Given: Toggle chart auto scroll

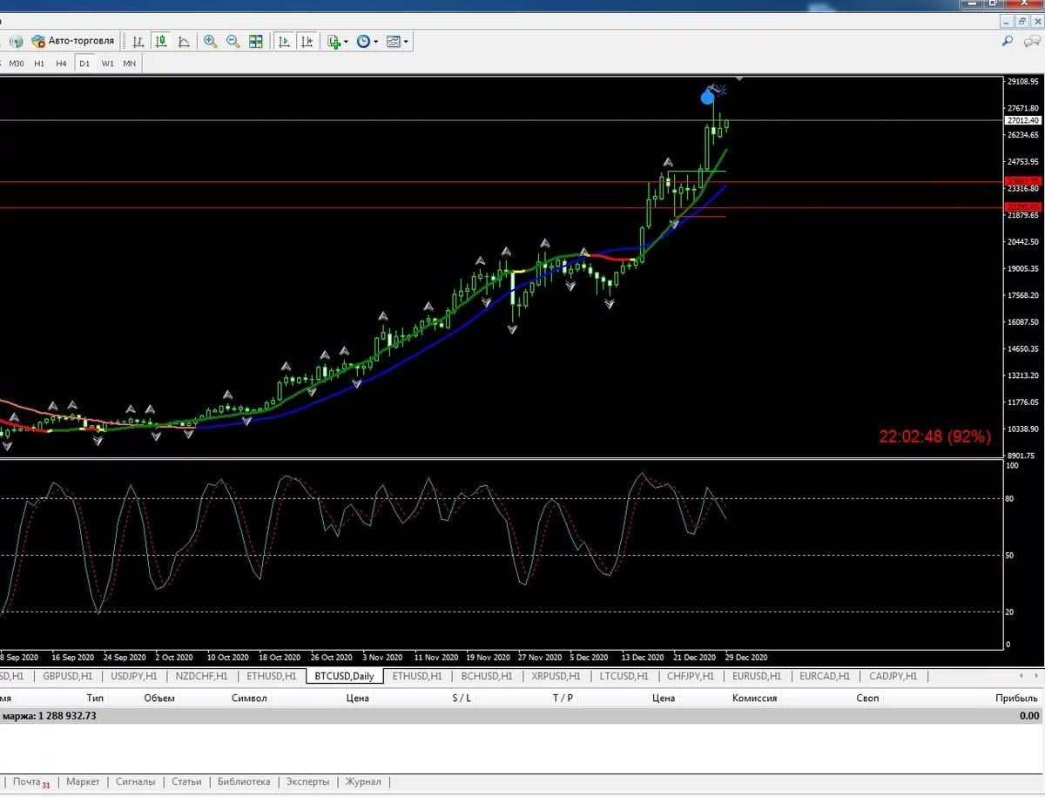Looking at the screenshot, I should coord(284,41).
